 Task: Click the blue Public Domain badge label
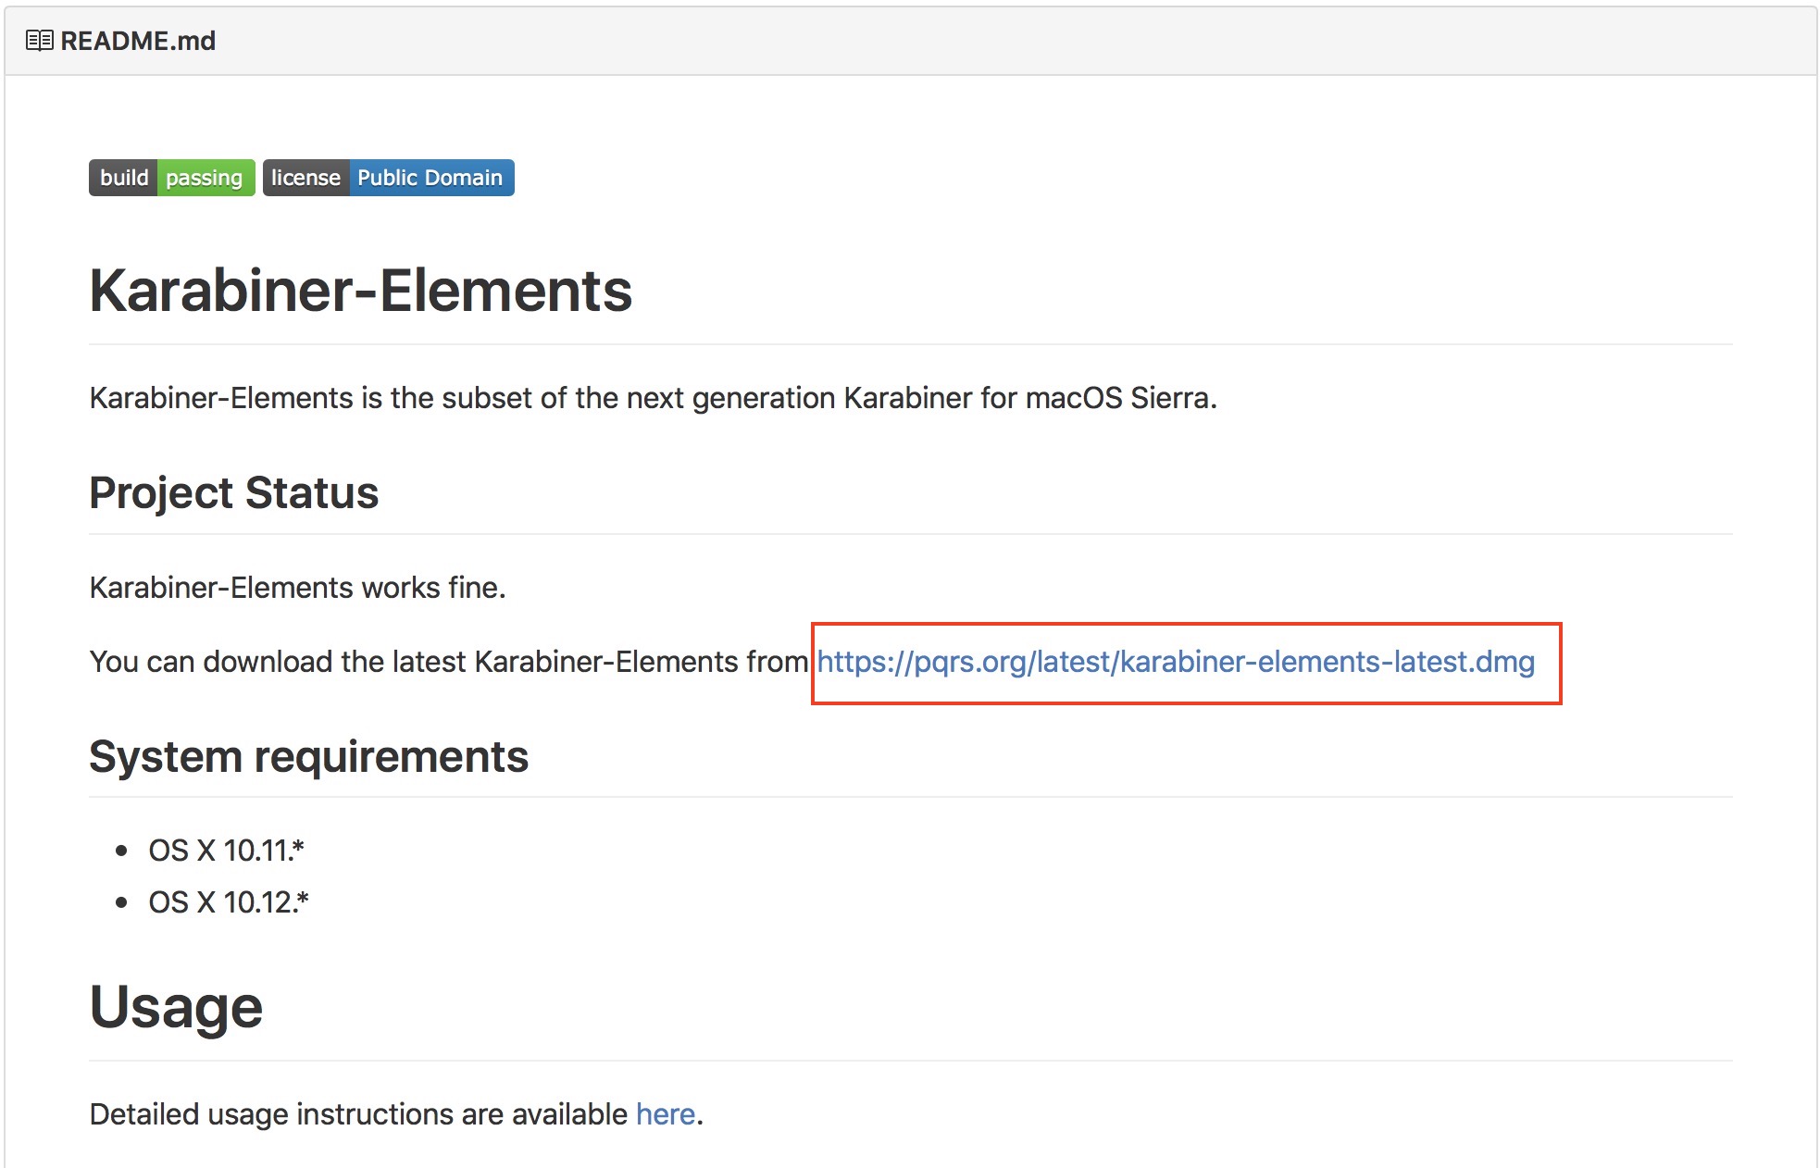(x=430, y=178)
